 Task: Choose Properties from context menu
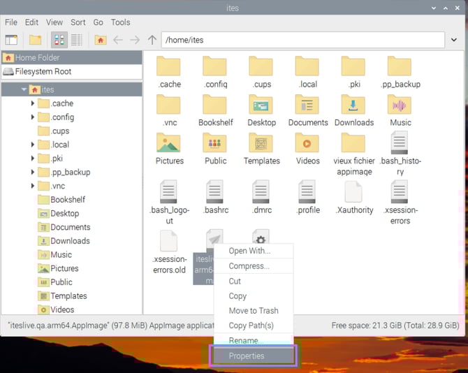pyautogui.click(x=247, y=356)
